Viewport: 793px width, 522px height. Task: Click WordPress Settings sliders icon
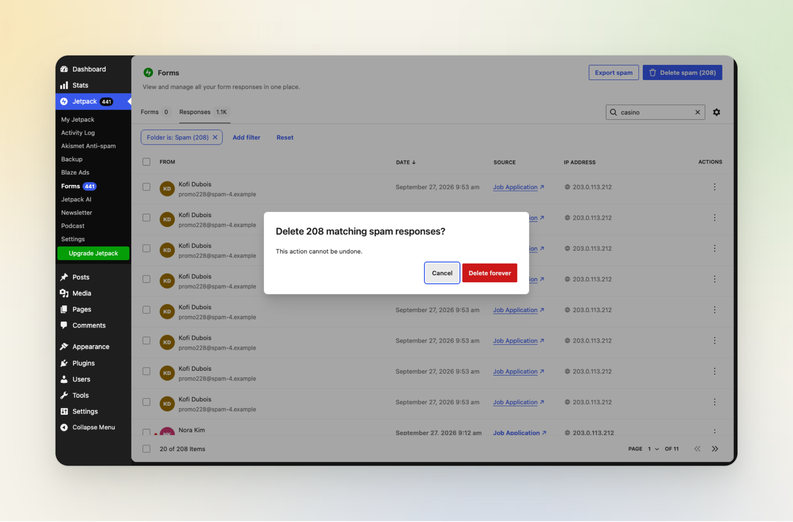pyautogui.click(x=64, y=412)
